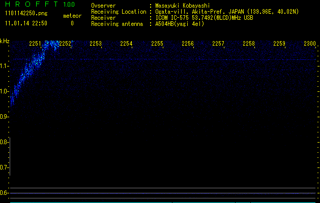Click the ICOM IC-575 receiver frequency text
This screenshot has height=203, width=320.
(x=205, y=18)
